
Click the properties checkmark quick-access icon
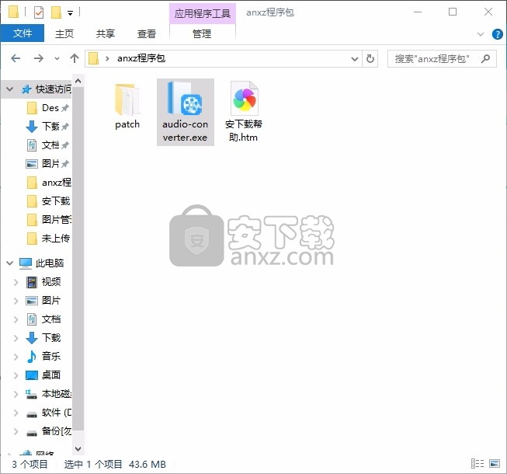[x=39, y=12]
